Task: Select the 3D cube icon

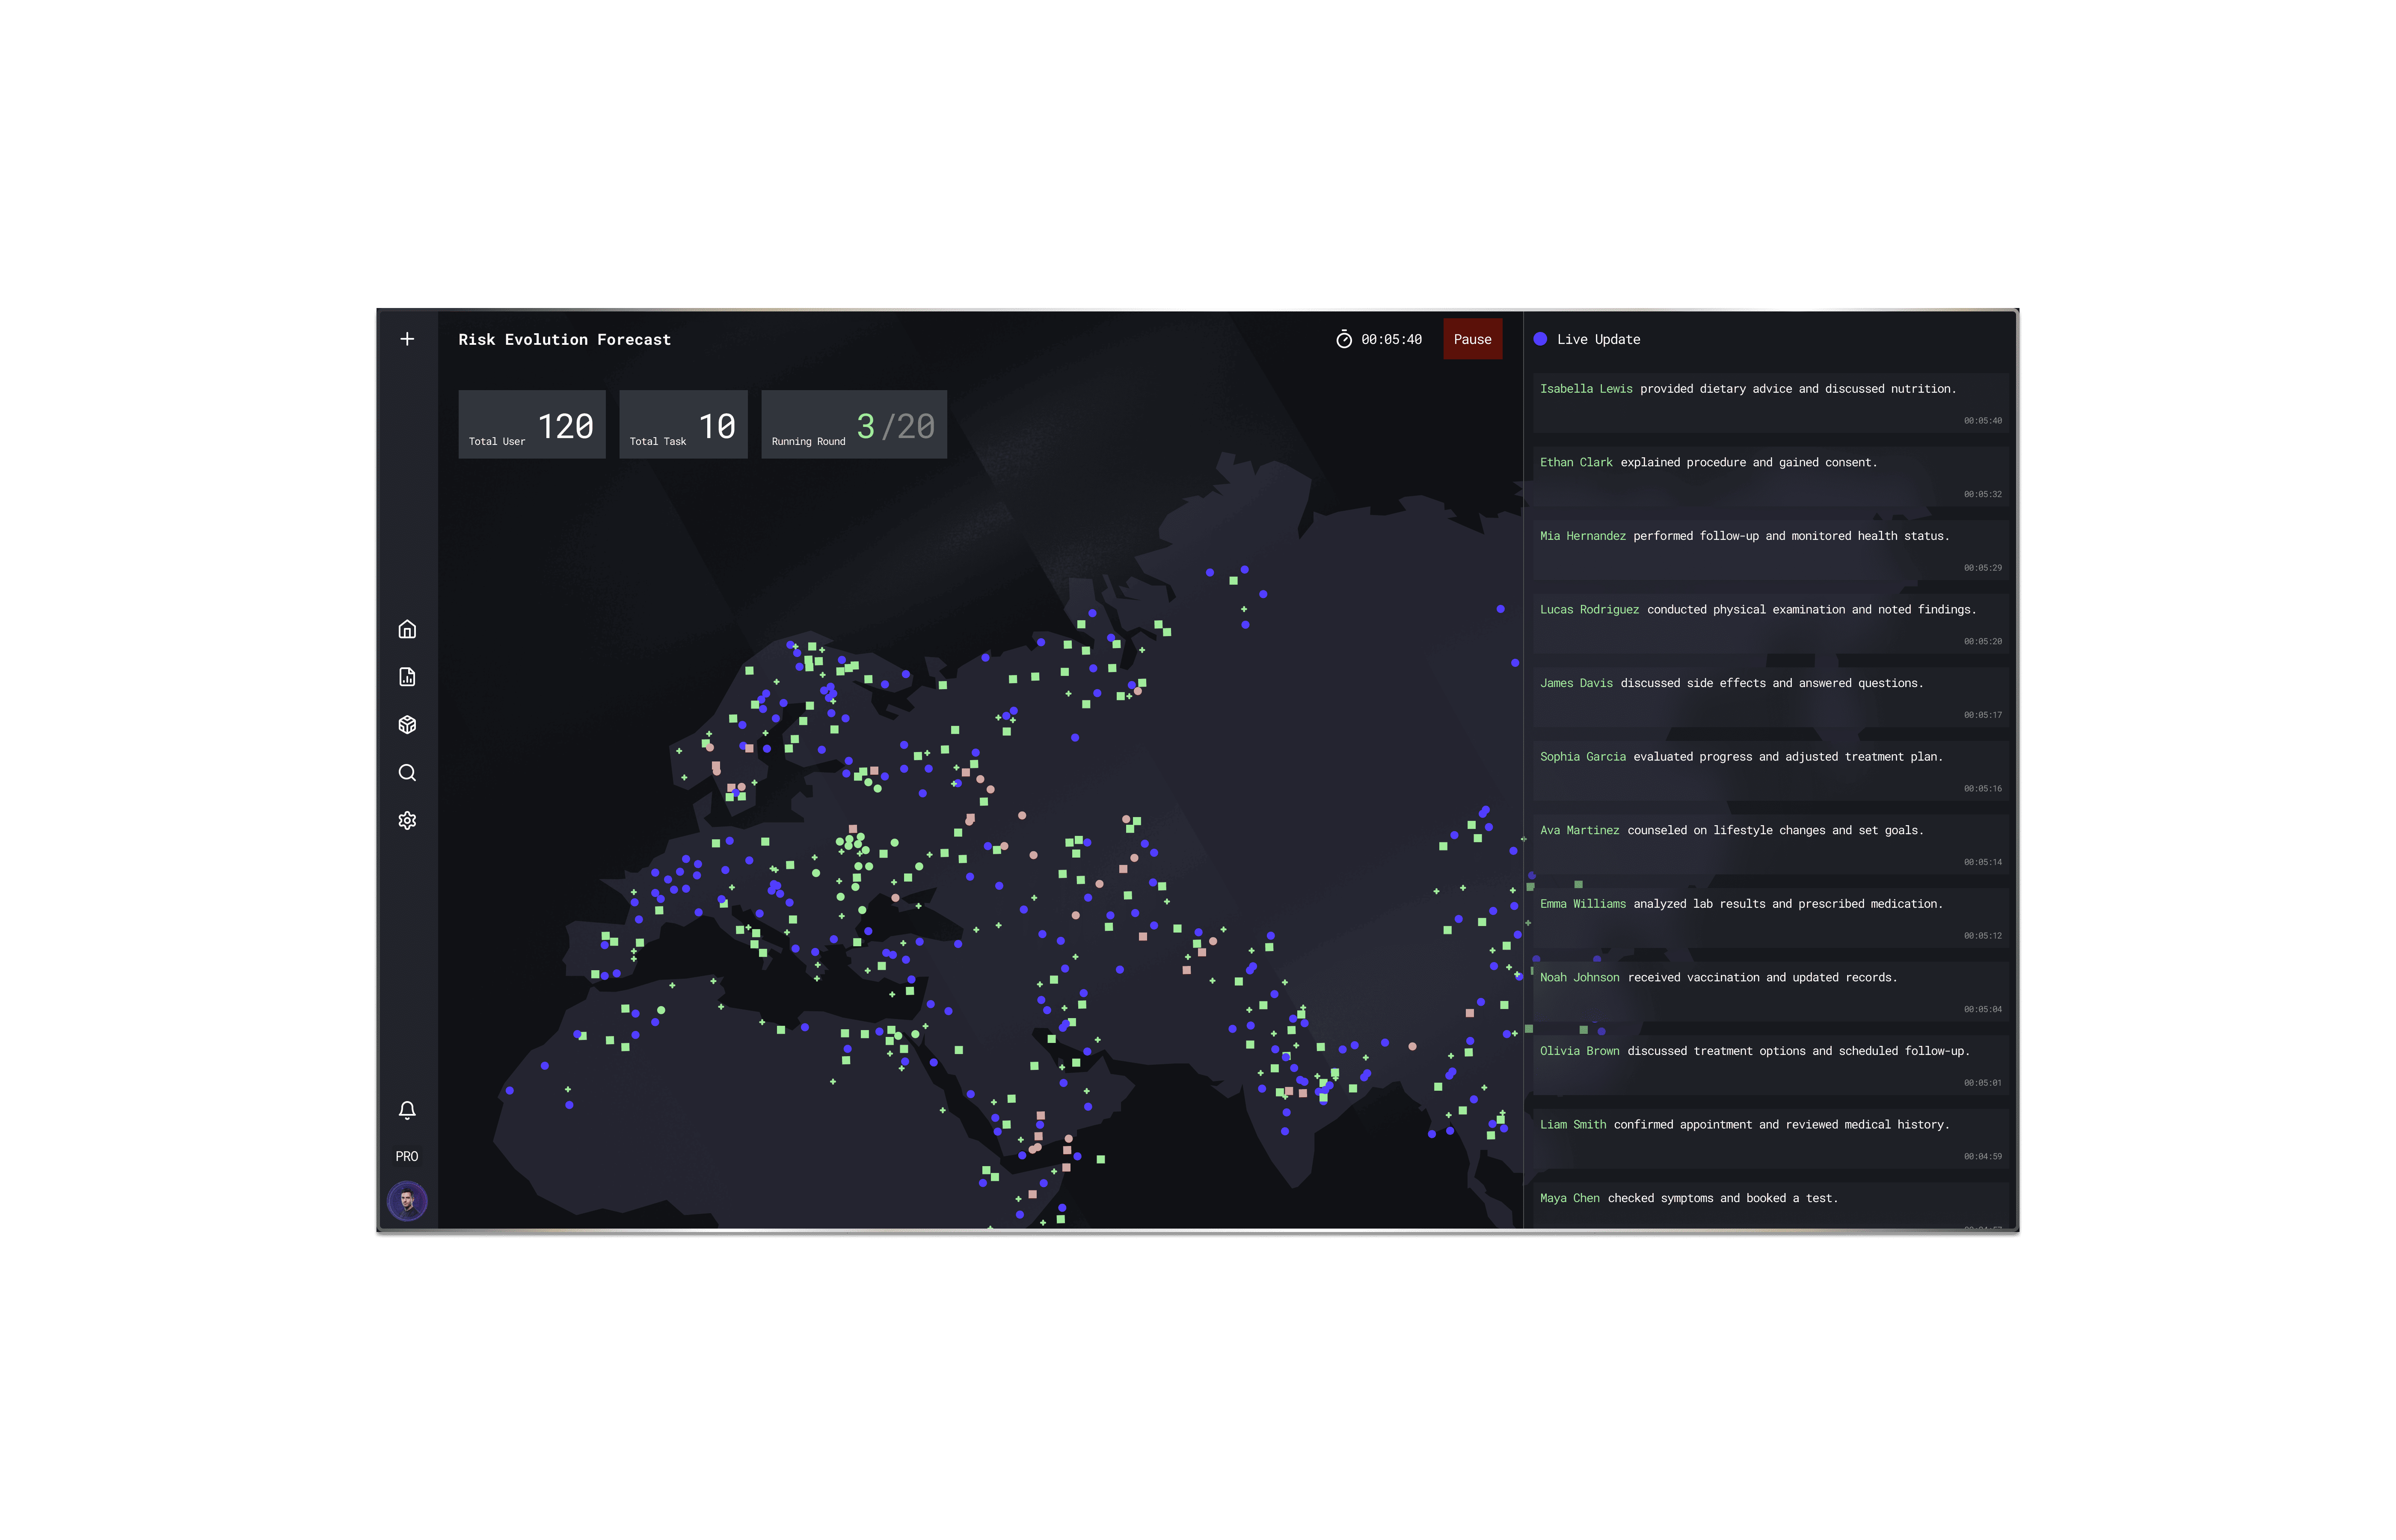Action: pyautogui.click(x=407, y=725)
